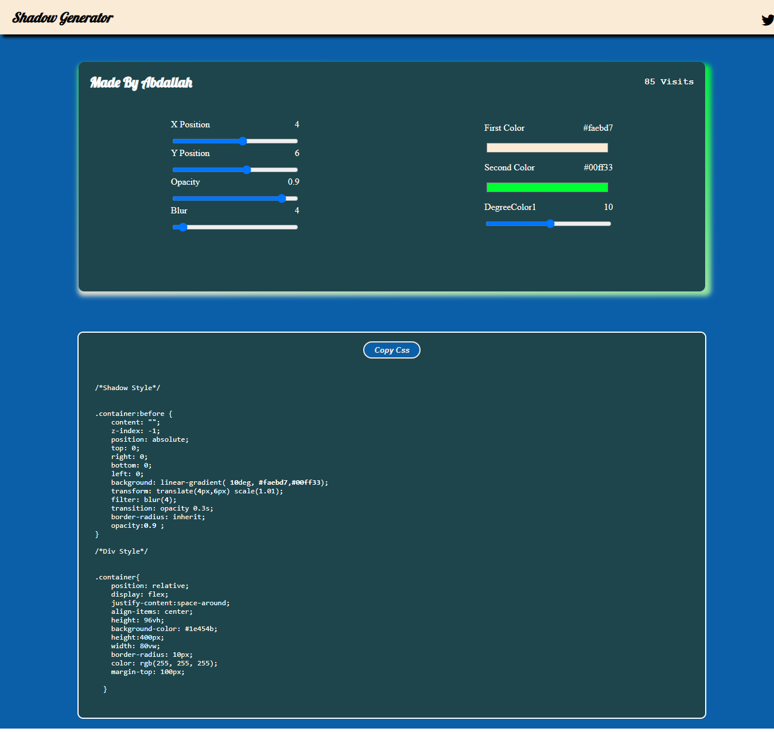Click the height: 96vh line
774x732 pixels.
click(x=138, y=620)
